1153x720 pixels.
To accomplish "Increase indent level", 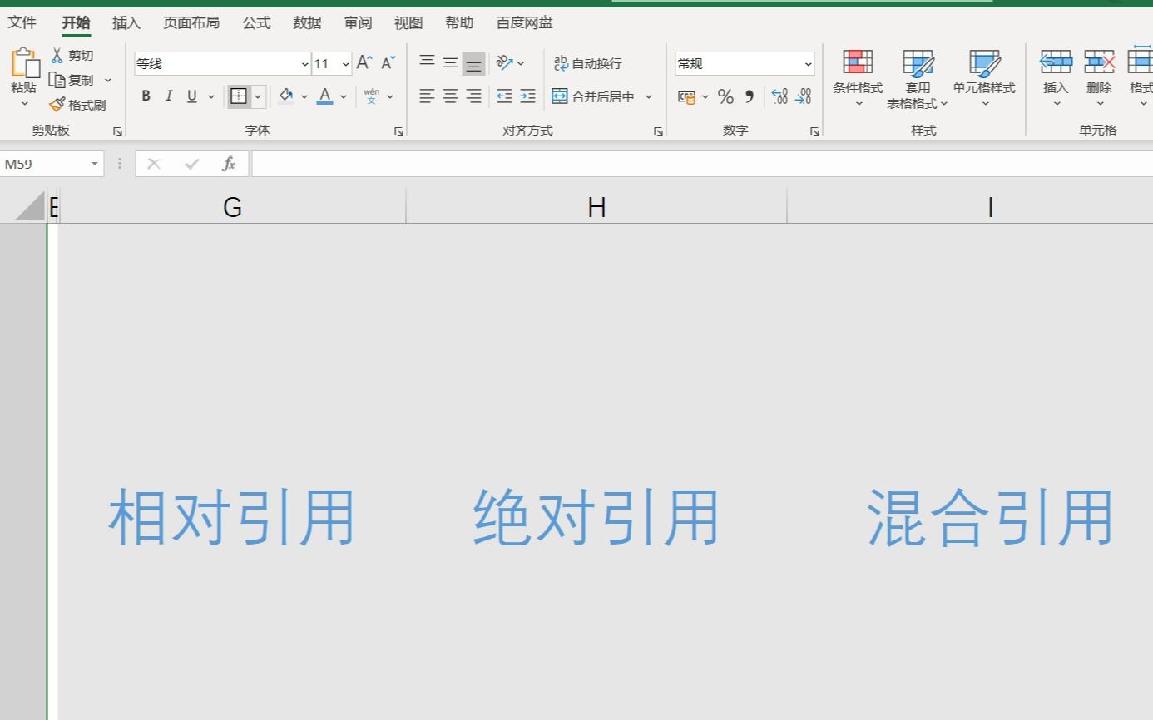I will [527, 96].
